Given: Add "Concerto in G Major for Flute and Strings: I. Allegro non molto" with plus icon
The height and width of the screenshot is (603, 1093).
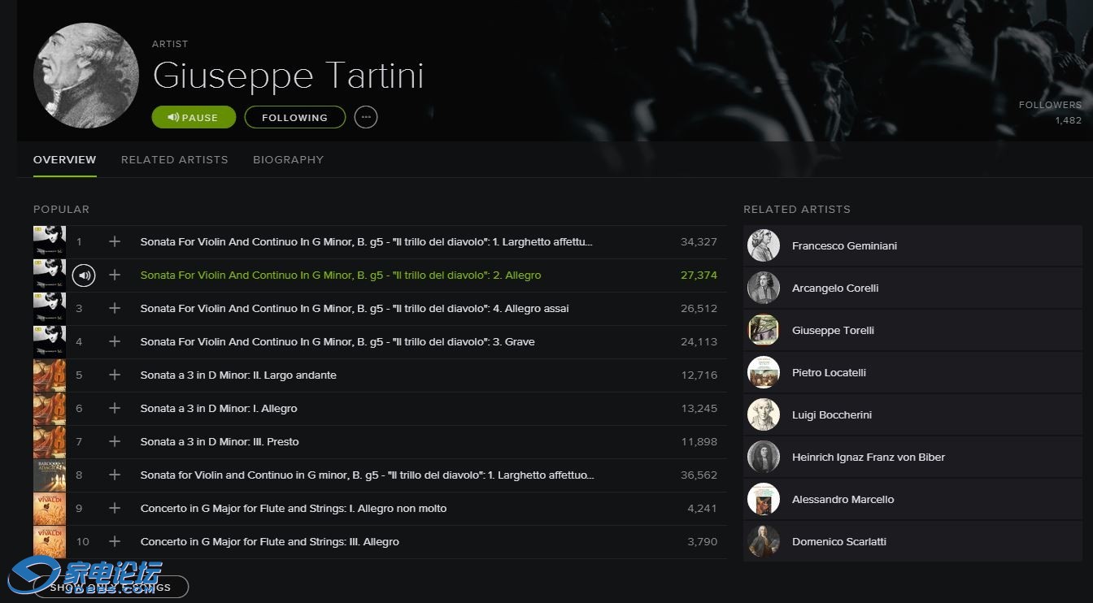Looking at the screenshot, I should [x=114, y=508].
